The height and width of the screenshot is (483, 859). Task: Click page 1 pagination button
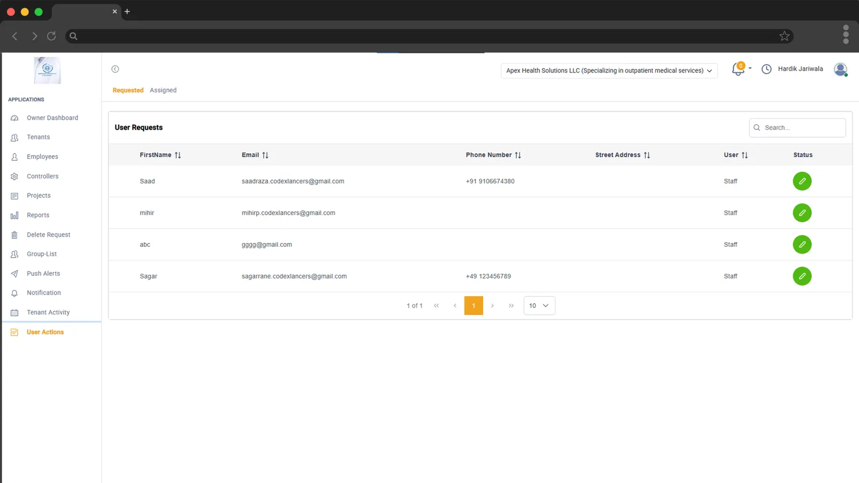474,306
